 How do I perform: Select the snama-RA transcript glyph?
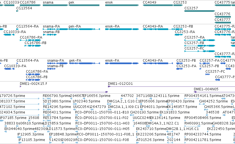pos(56,29)
